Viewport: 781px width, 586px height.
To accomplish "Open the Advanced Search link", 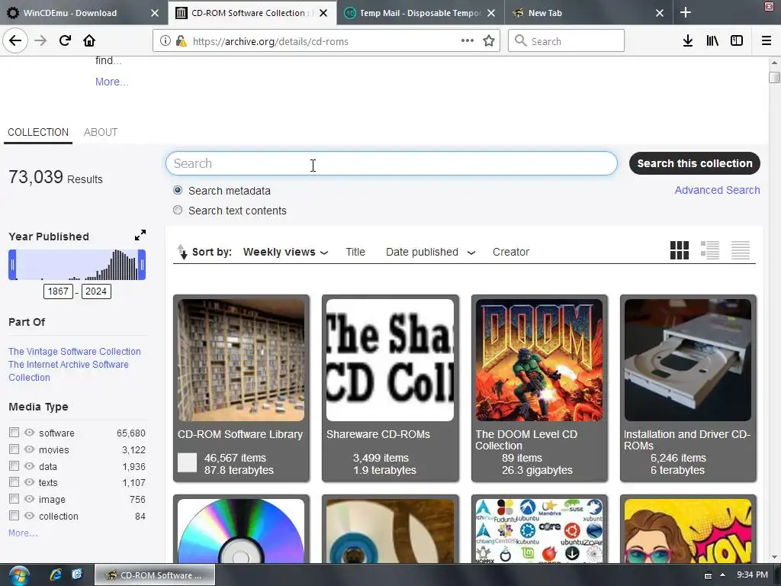I will click(x=717, y=190).
